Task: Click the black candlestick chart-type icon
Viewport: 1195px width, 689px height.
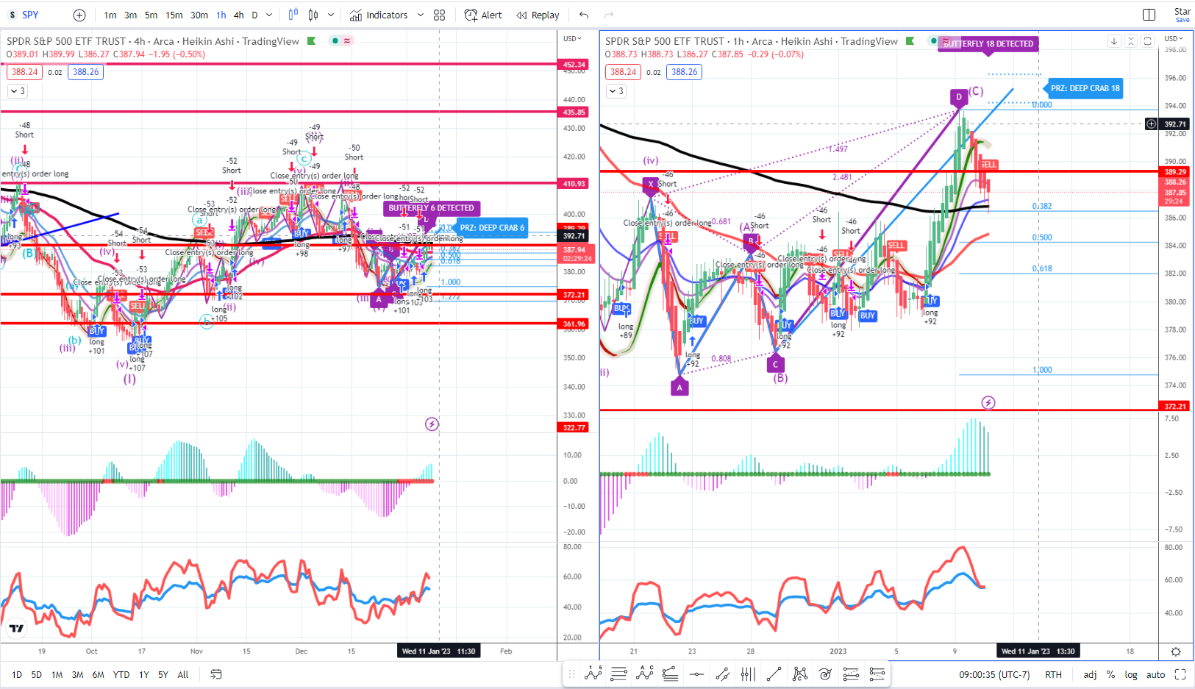Action: (x=313, y=15)
